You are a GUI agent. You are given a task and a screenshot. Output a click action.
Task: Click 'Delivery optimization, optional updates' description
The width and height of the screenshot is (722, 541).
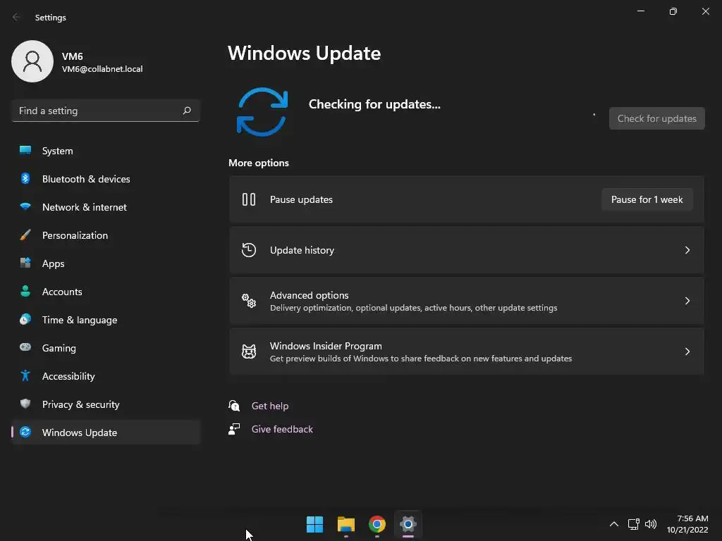413,308
